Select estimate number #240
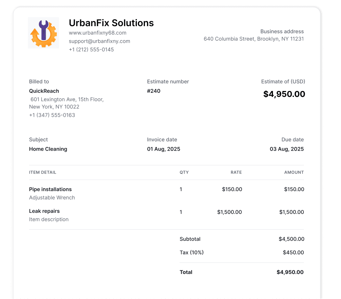 tap(154, 91)
